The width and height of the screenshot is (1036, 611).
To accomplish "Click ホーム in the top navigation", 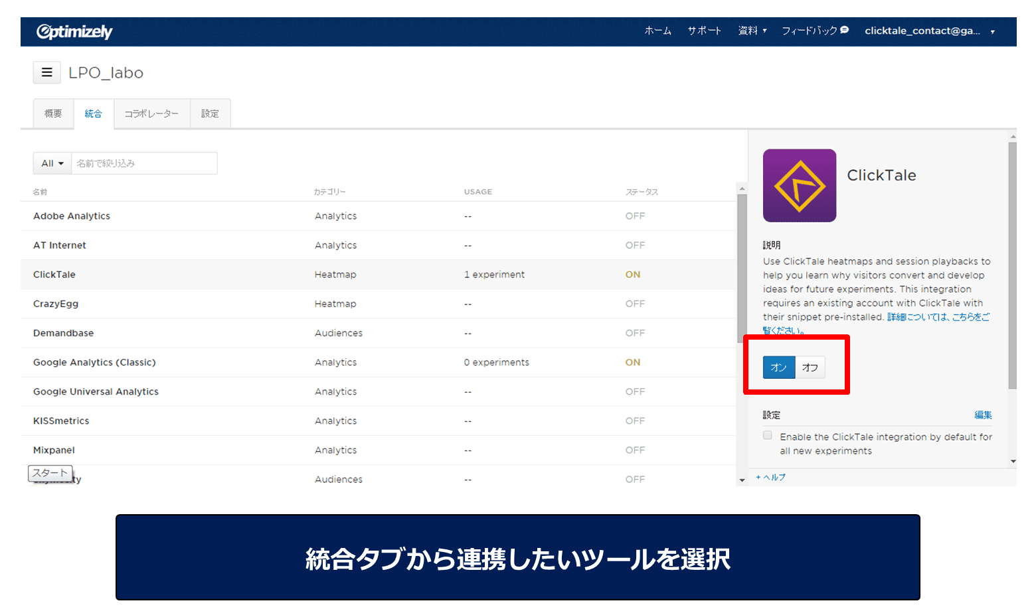I will tap(658, 31).
